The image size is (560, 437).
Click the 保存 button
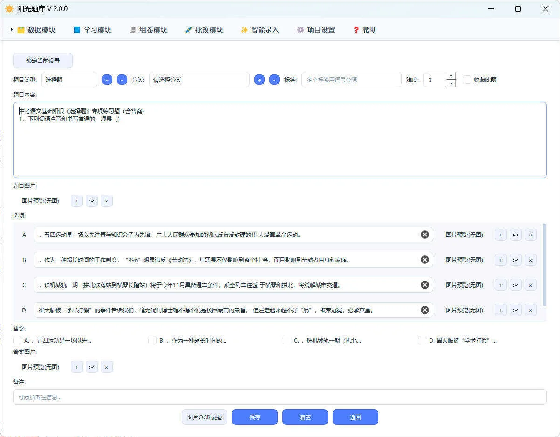254,417
